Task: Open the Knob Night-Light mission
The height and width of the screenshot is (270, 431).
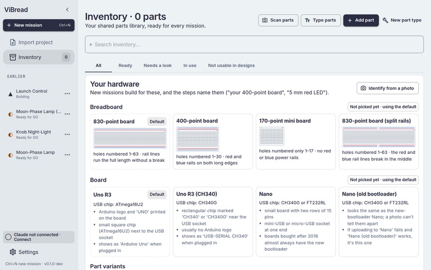Action: (39, 134)
